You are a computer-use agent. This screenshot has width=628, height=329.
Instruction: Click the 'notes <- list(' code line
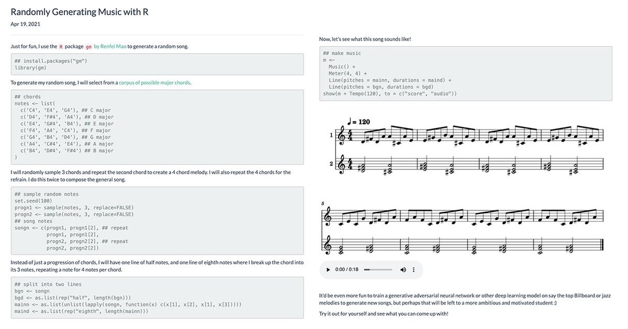pyautogui.click(x=35, y=104)
